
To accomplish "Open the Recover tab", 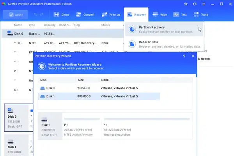I will point(136,15).
